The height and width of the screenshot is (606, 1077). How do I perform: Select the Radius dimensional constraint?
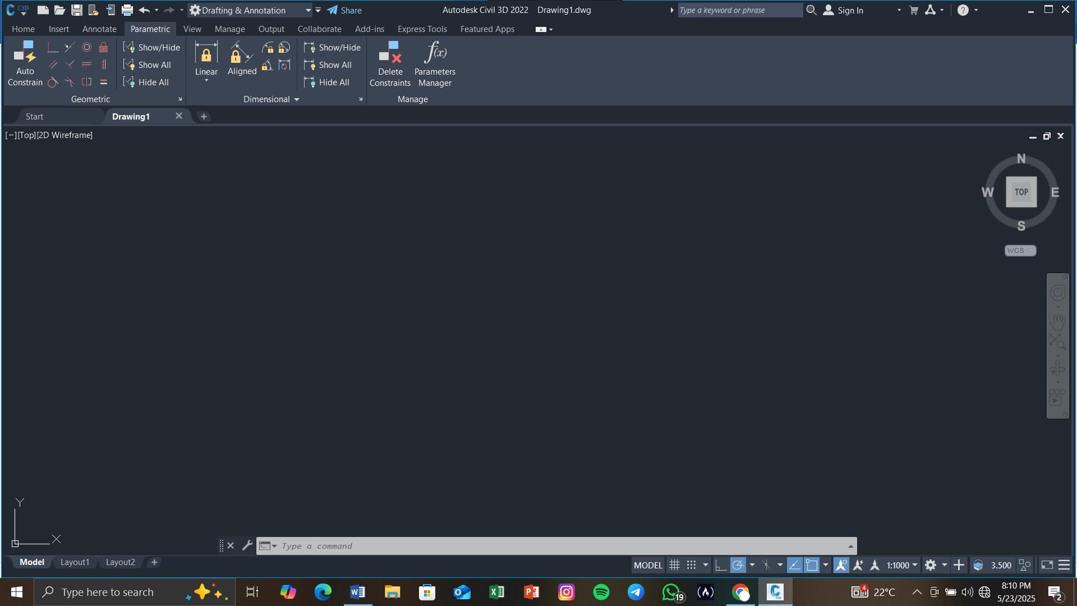point(268,48)
